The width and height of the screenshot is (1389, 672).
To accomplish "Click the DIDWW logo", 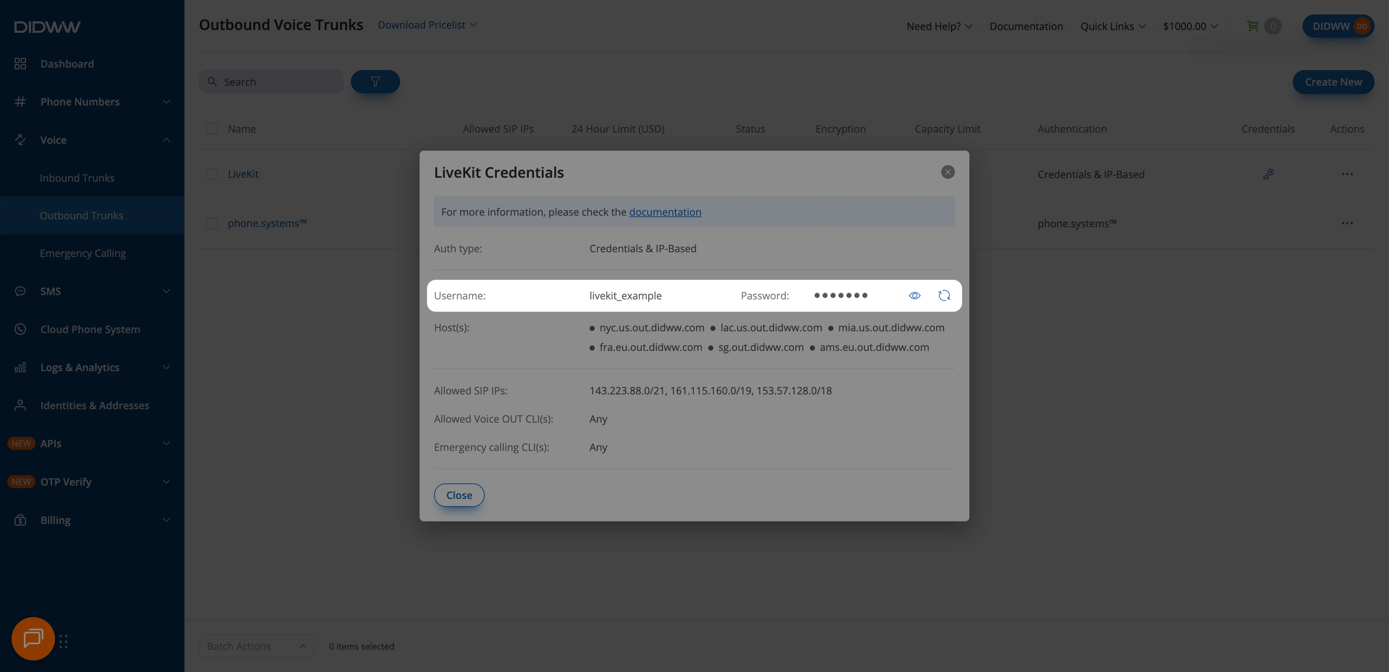I will (47, 26).
